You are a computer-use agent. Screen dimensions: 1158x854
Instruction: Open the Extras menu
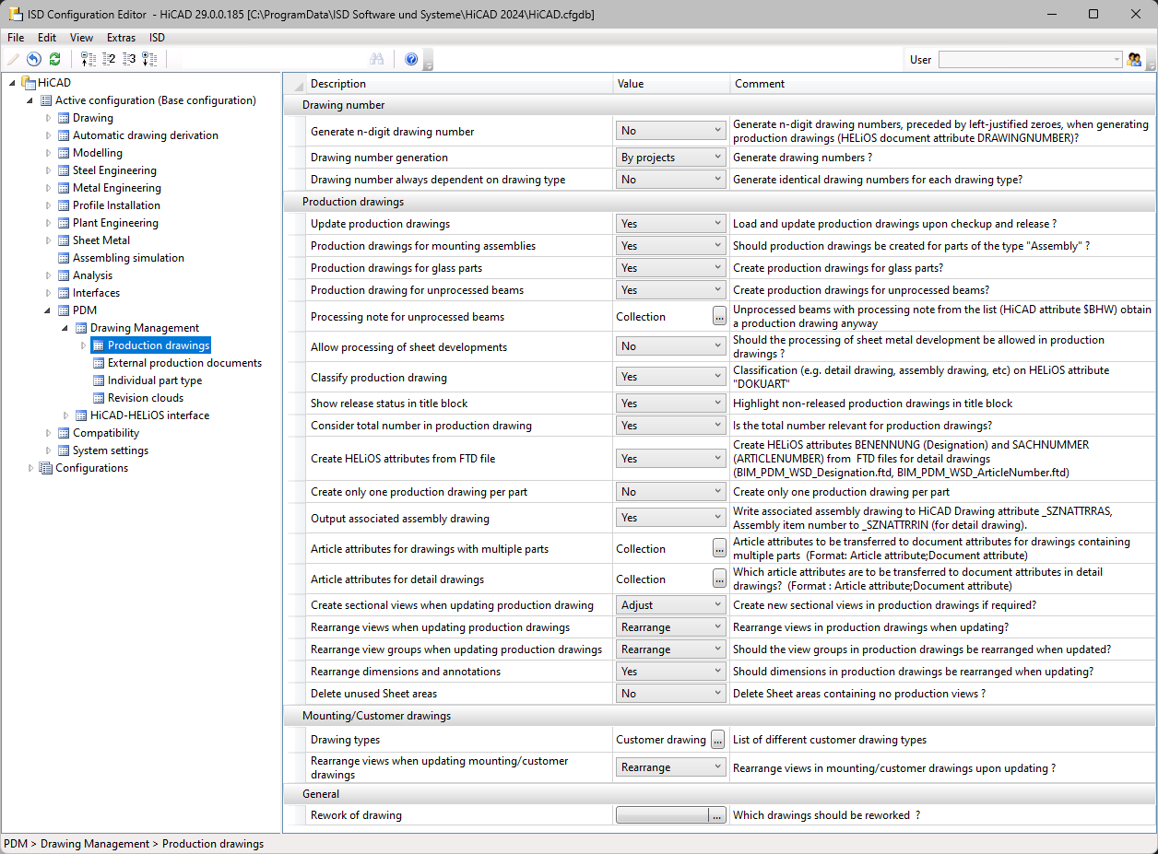121,38
